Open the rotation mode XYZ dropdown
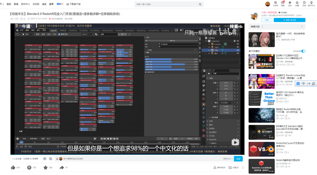Image resolution: width=317 pixels, height=175 pixels. click(226, 103)
